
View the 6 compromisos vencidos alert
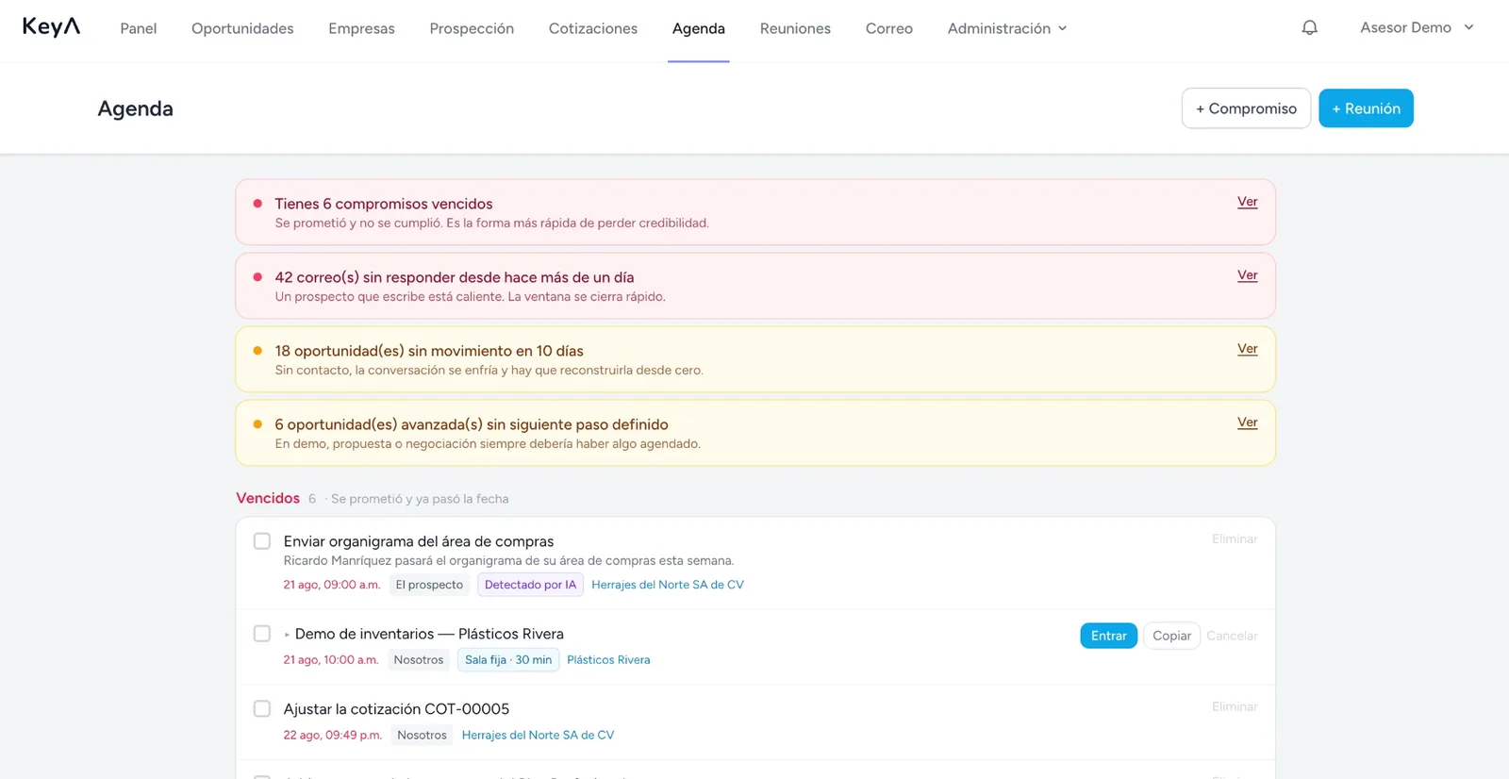click(x=1247, y=202)
